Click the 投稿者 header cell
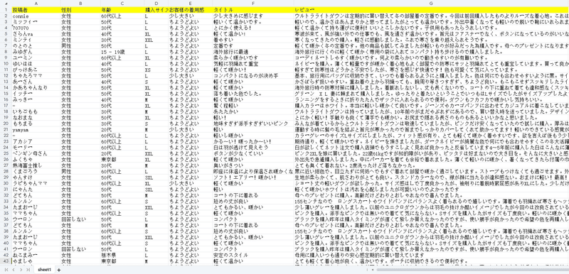 coord(36,10)
